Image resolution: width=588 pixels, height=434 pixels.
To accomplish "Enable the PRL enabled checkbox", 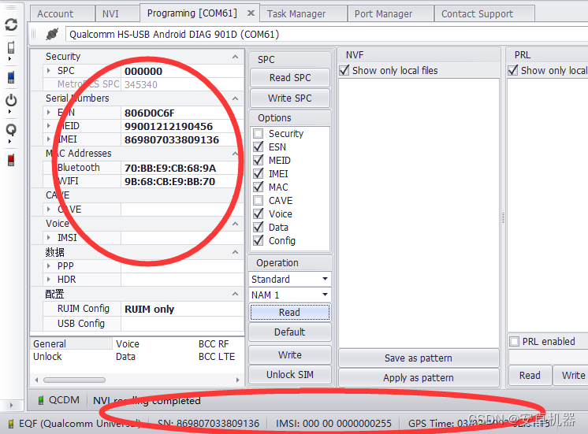I will (515, 341).
